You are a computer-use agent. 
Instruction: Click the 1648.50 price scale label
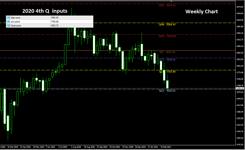(x=240, y=98)
